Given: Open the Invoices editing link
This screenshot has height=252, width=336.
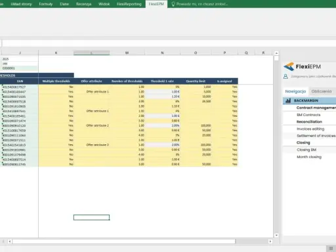Looking at the screenshot, I should [x=310, y=129].
